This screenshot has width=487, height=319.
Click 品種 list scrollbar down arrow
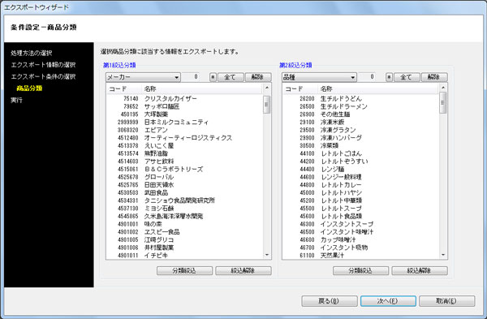pyautogui.click(x=443, y=255)
